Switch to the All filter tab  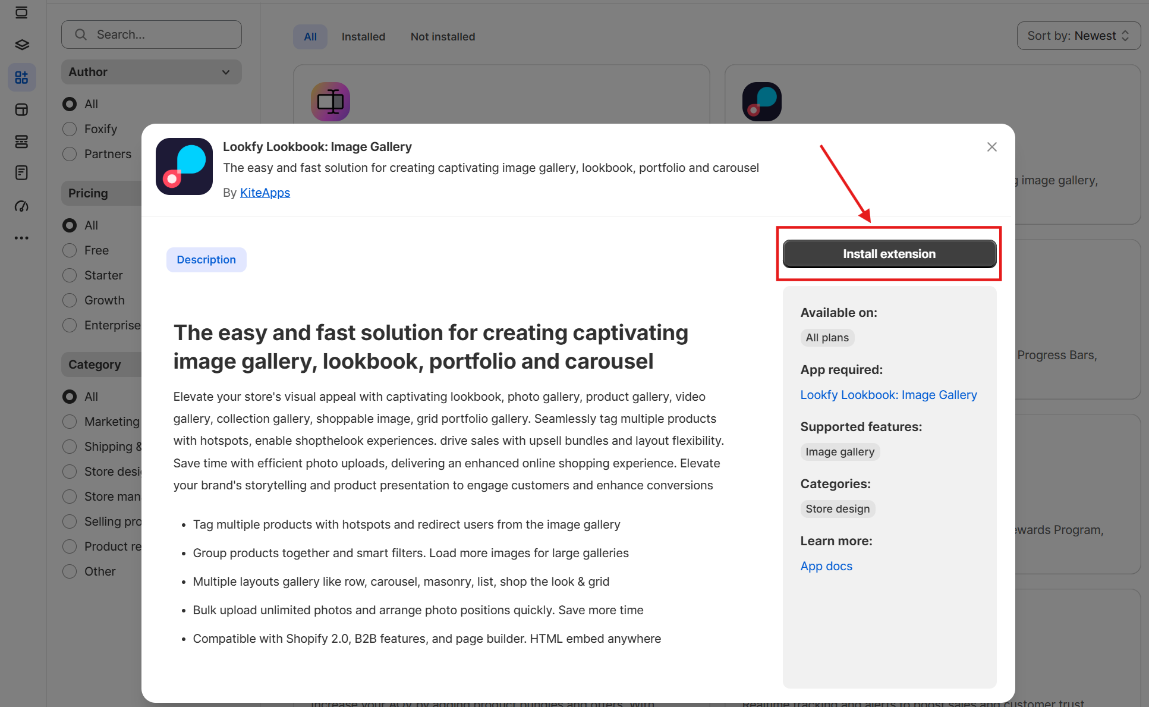coord(310,37)
